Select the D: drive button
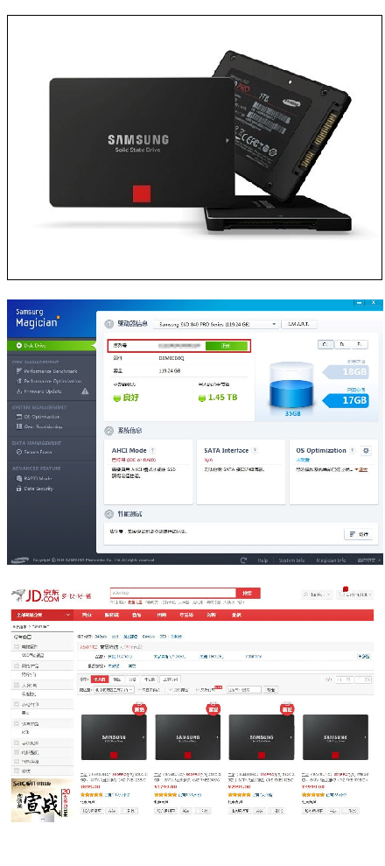The height and width of the screenshot is (866, 385). tap(342, 344)
